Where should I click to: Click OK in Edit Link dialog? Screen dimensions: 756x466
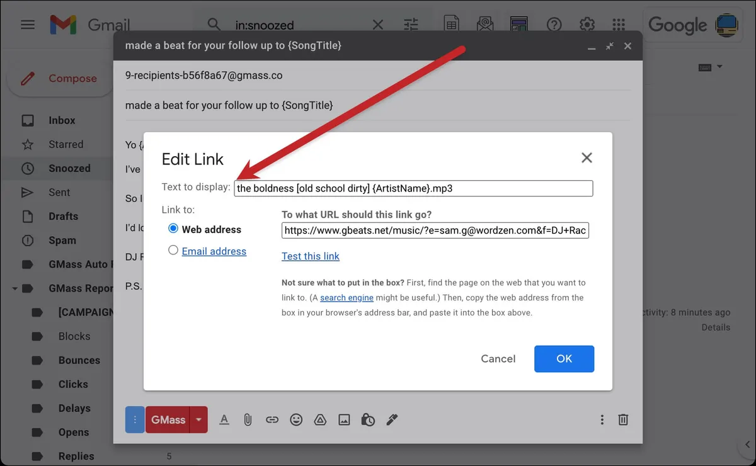point(564,358)
